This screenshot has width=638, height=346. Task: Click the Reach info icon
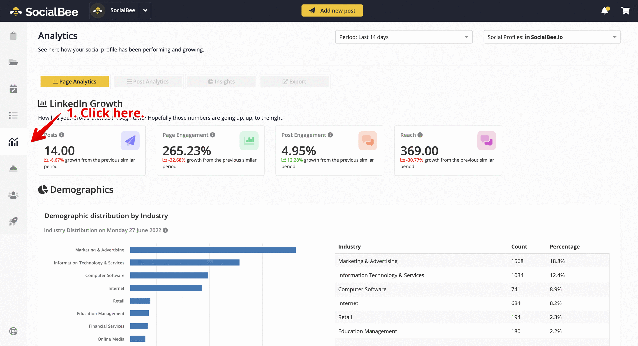coord(420,135)
